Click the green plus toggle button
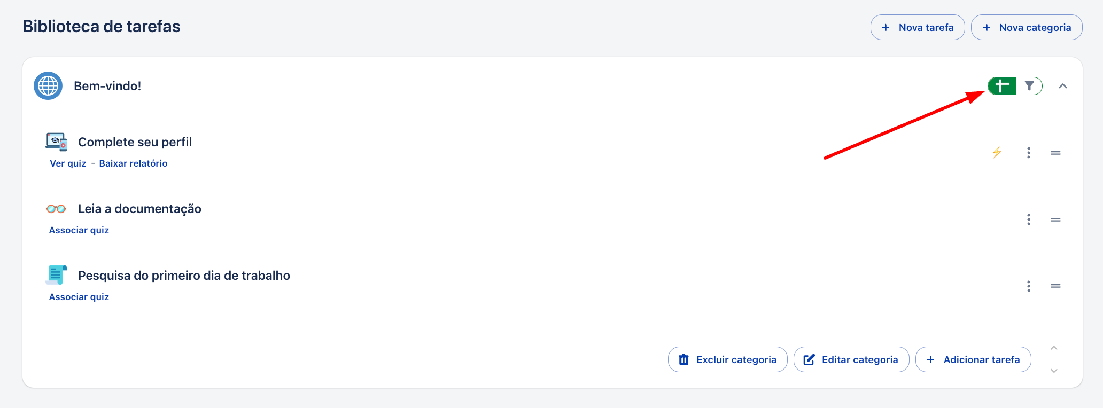The width and height of the screenshot is (1103, 408). (x=1002, y=86)
